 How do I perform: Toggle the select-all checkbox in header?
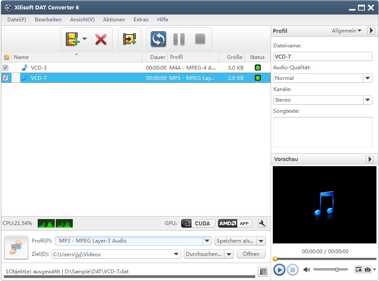(x=6, y=57)
